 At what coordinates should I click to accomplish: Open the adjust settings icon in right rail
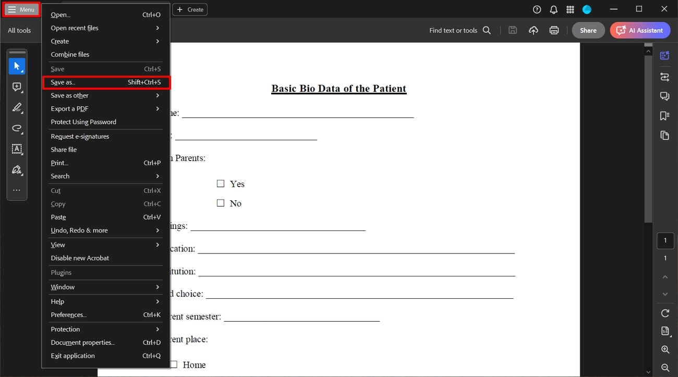664,77
